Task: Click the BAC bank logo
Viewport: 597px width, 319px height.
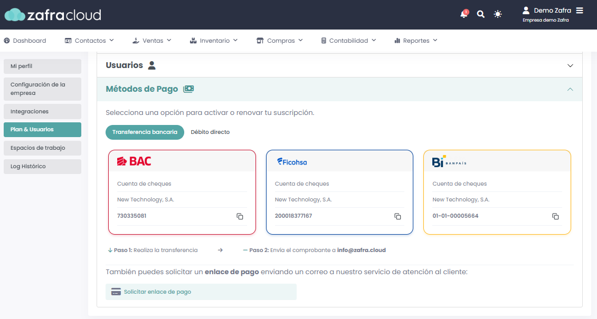Action: click(134, 161)
